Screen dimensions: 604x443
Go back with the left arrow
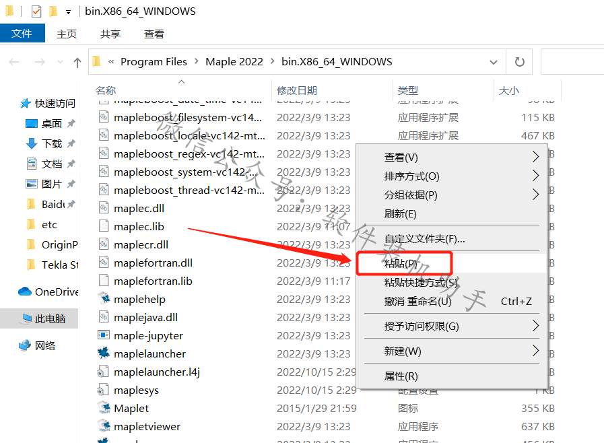(14, 62)
